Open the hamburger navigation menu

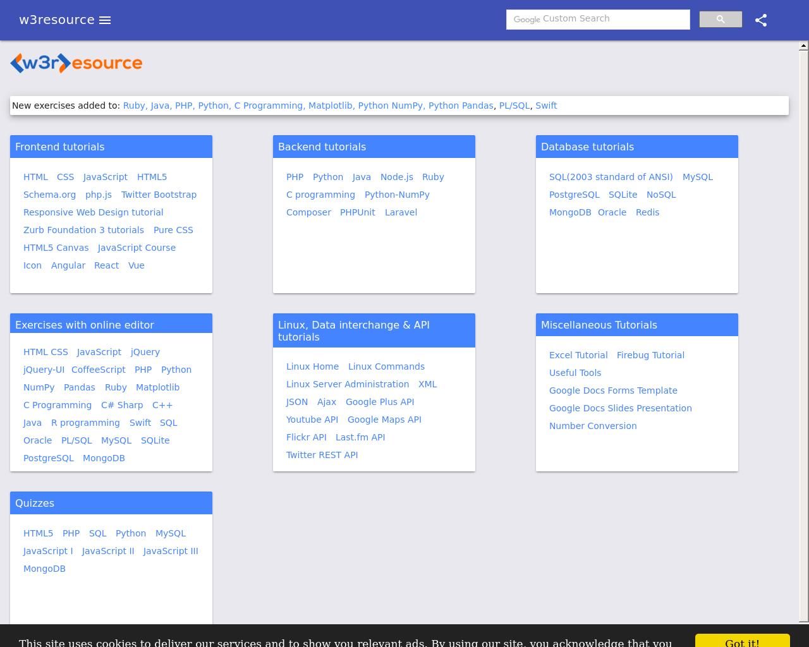pos(105,20)
